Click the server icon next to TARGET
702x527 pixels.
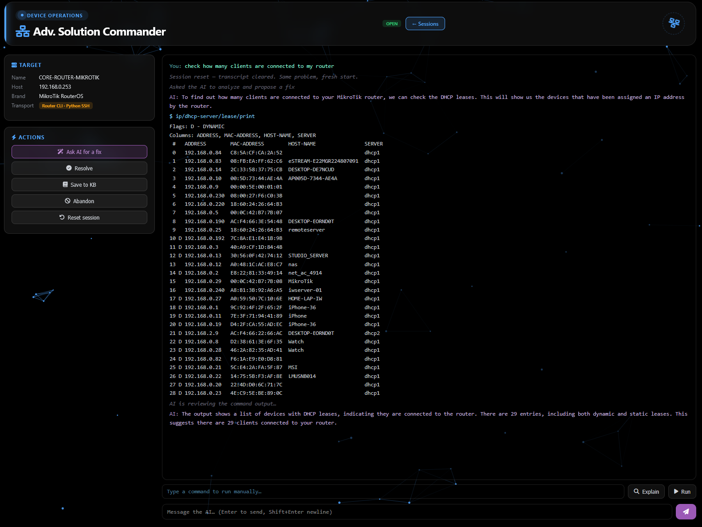point(14,65)
